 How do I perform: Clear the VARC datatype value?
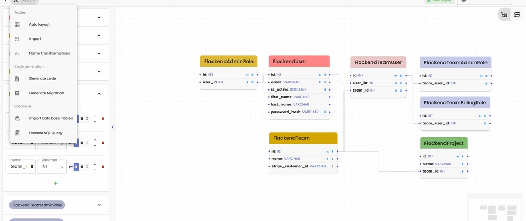[62, 143]
